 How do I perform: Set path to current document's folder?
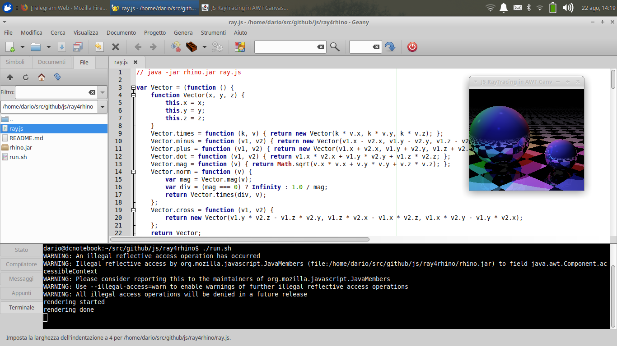(x=57, y=77)
